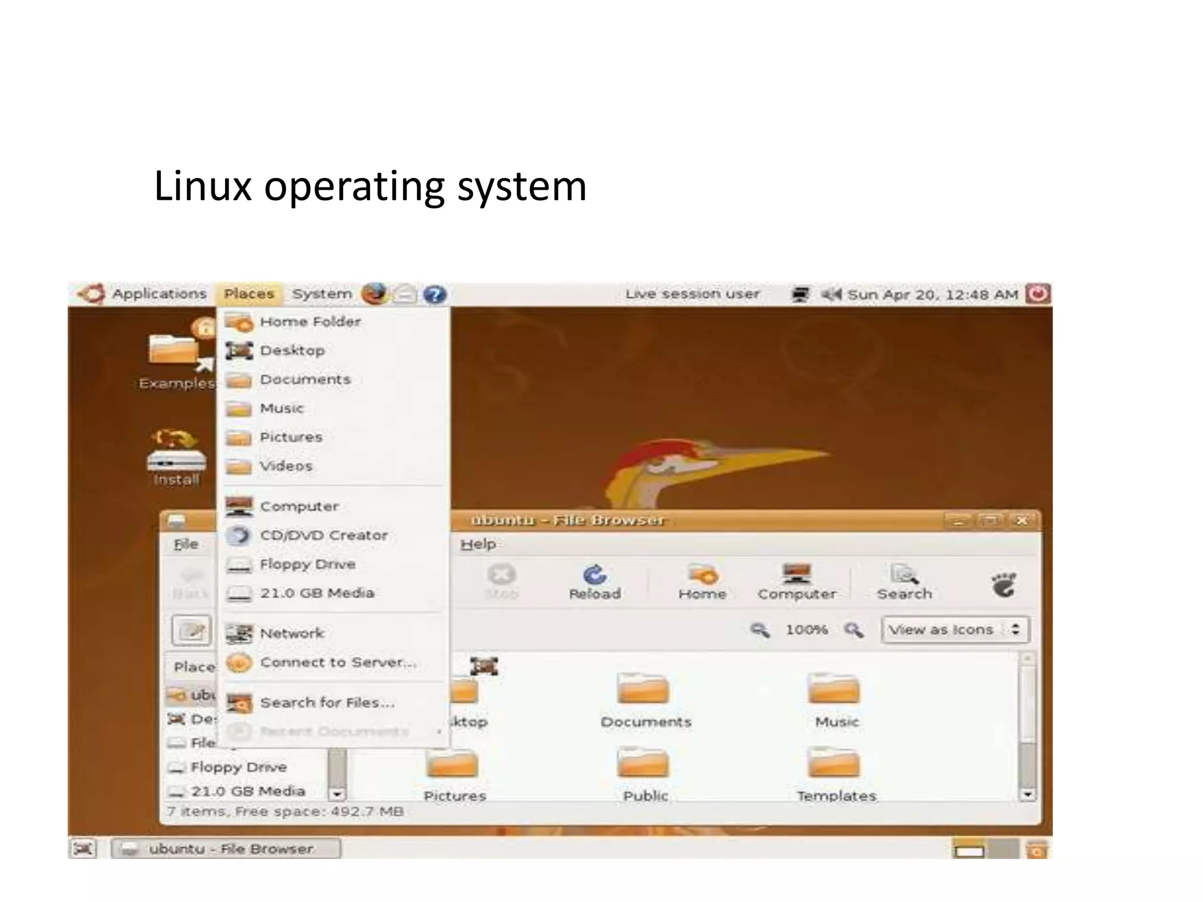Viewport: 1203px width, 902px height.
Task: Launch Firefox from the top panel
Action: [x=374, y=294]
